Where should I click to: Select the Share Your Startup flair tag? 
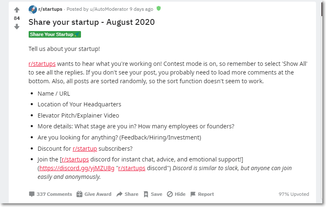[x=55, y=34]
